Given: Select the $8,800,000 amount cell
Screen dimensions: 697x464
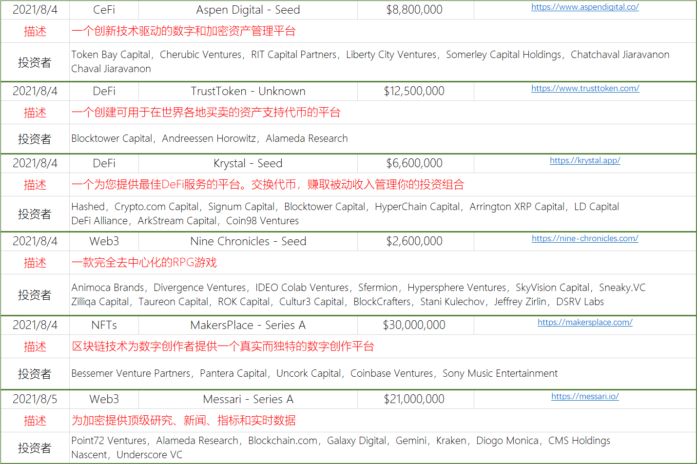Looking at the screenshot, I should pyautogui.click(x=415, y=10).
